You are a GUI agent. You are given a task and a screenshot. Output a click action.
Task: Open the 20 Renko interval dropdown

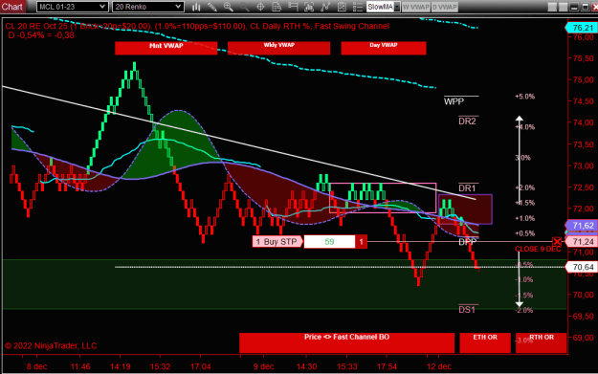[148, 7]
